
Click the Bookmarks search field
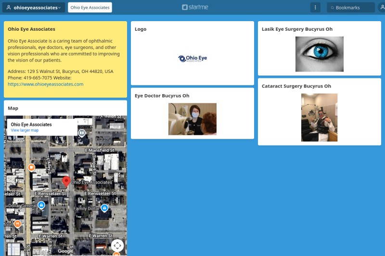point(351,7)
